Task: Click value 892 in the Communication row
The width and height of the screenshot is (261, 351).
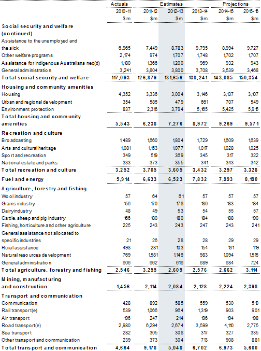Action: point(153,303)
